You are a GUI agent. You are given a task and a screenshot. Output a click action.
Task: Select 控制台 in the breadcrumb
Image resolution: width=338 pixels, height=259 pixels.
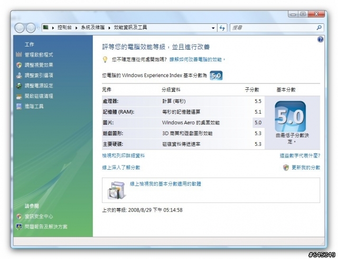coord(64,27)
